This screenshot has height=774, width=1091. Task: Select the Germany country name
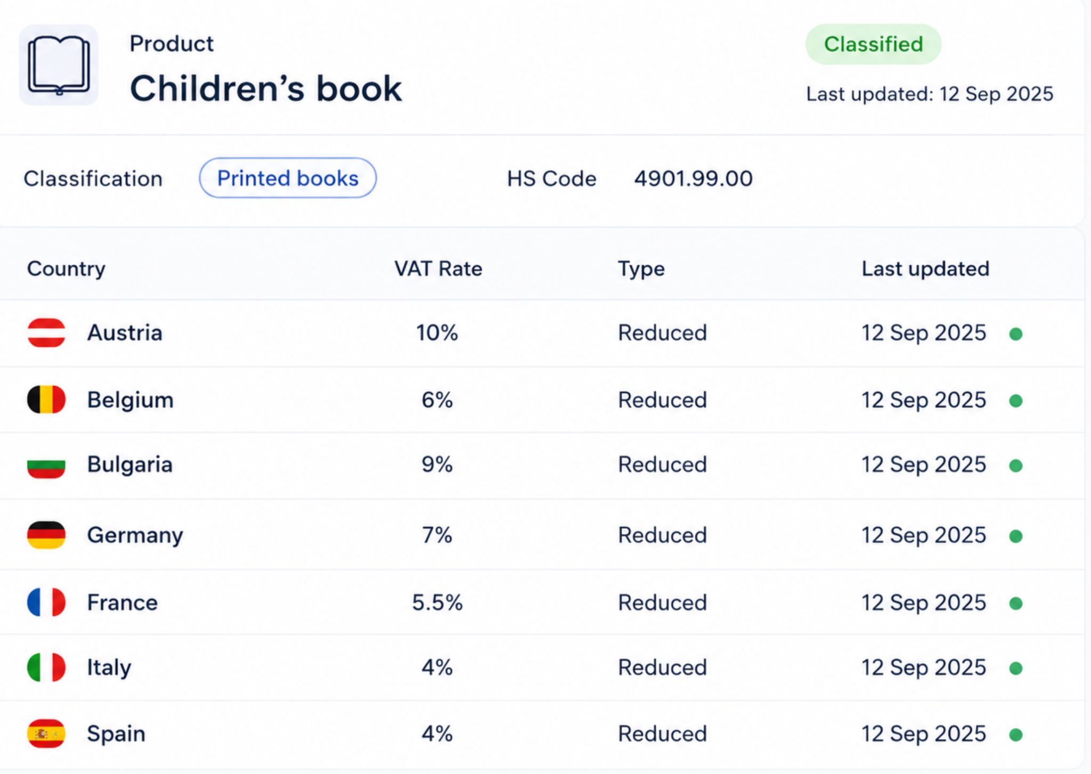tap(135, 535)
